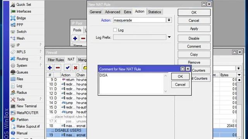248x139 pixels.
Task: Switch to the Statistics tab
Action: coord(155,12)
